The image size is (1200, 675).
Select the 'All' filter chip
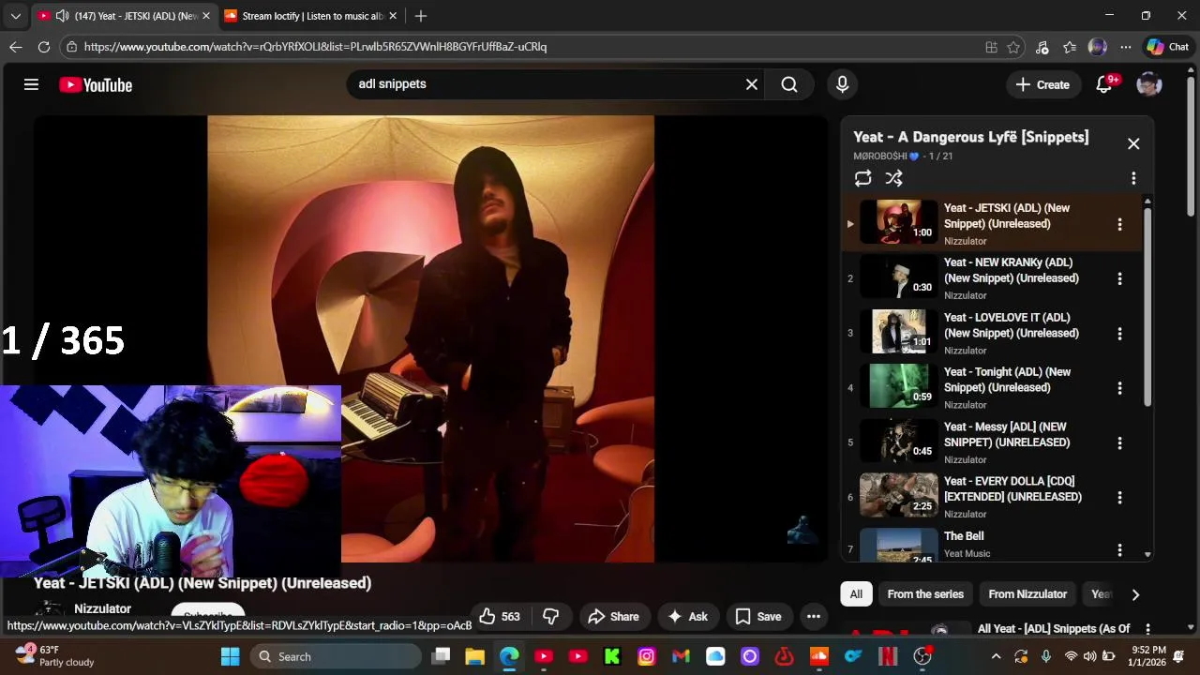(x=856, y=594)
